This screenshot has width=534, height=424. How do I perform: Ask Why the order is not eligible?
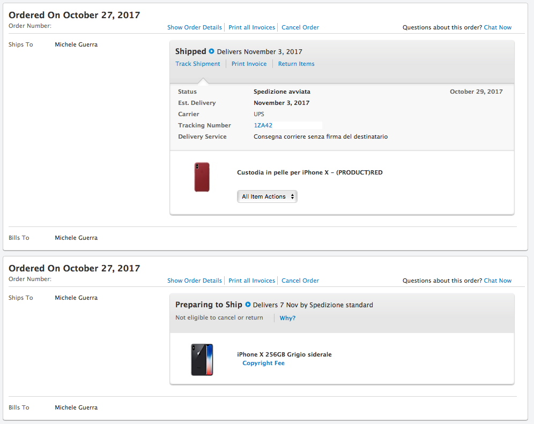point(287,318)
